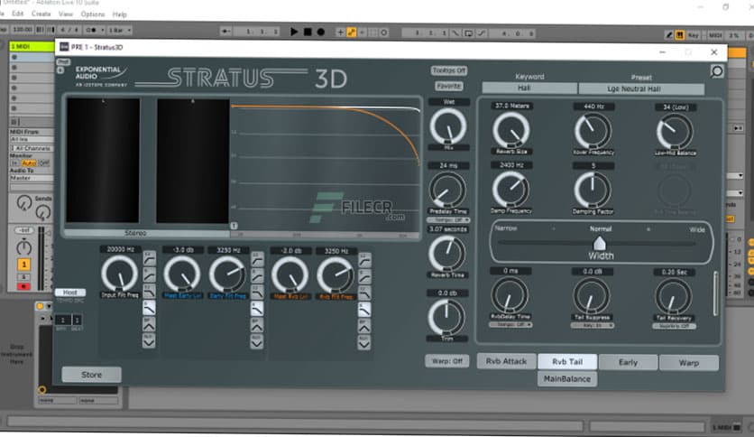This screenshot has height=437, width=754.
Task: Click the overdub plus icon in Ableton transport
Action: 340,33
